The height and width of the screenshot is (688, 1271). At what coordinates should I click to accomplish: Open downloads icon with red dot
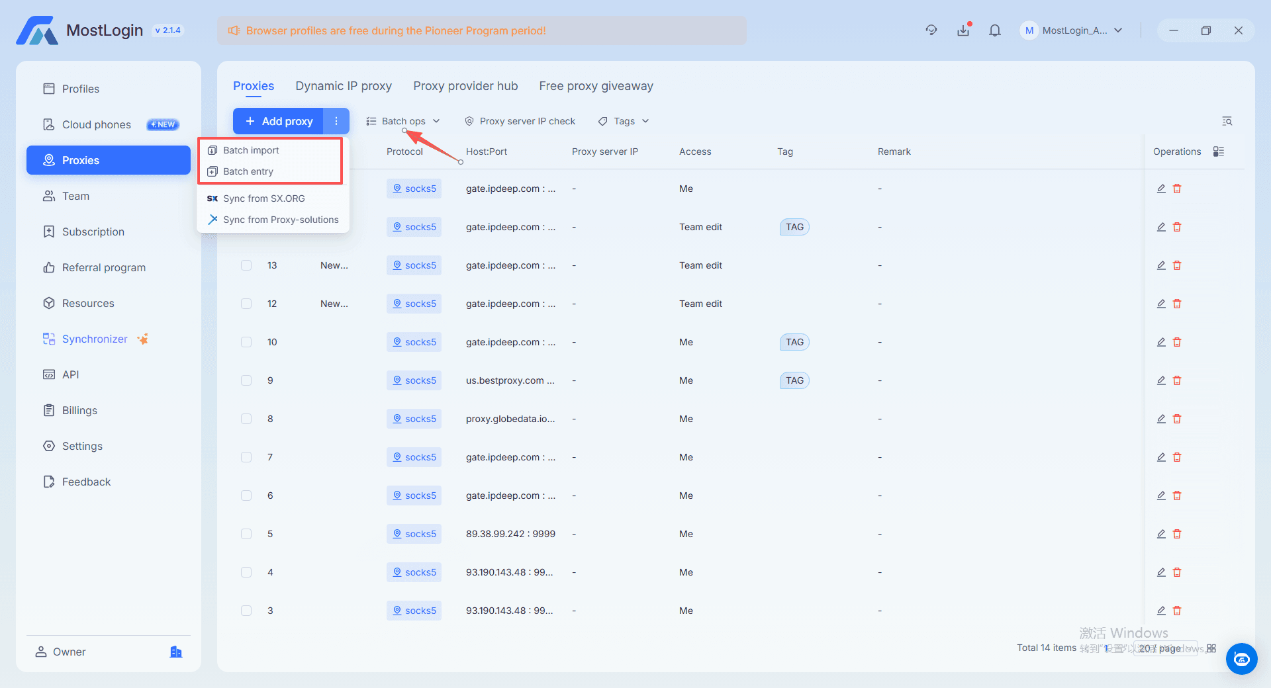963,30
